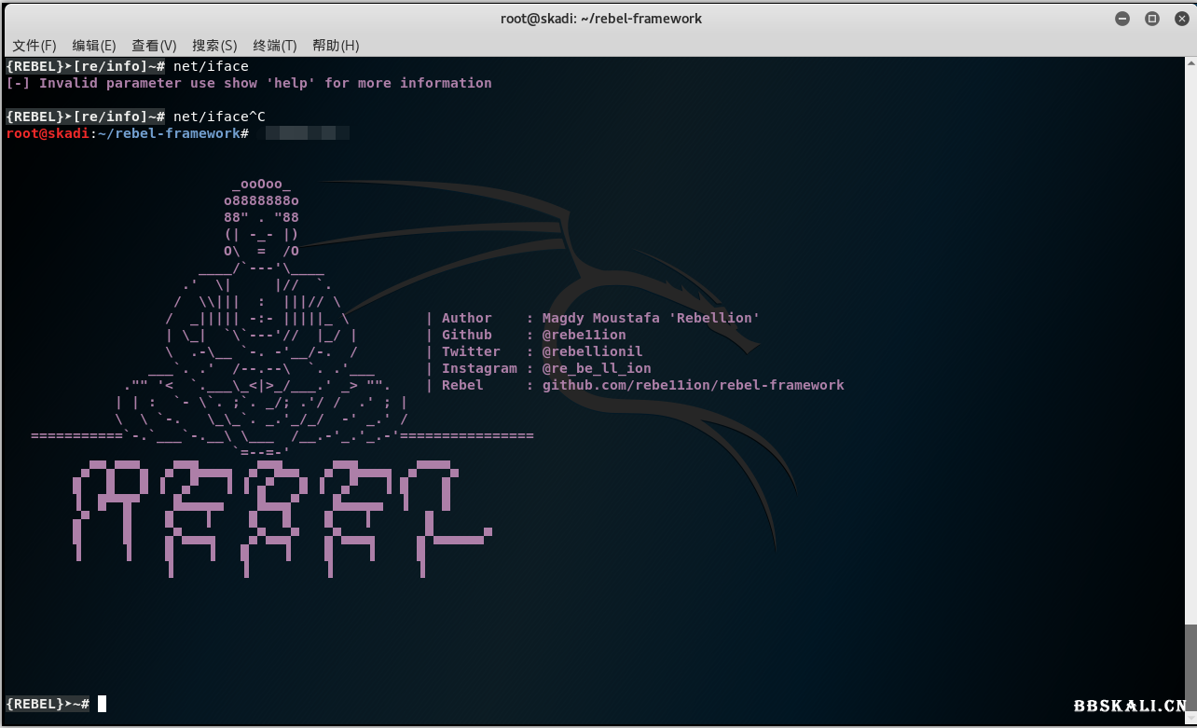Open the 终端(T) menu
The height and width of the screenshot is (728, 1197).
[x=274, y=46]
